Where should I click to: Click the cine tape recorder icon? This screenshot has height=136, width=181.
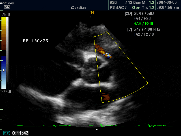7,133
